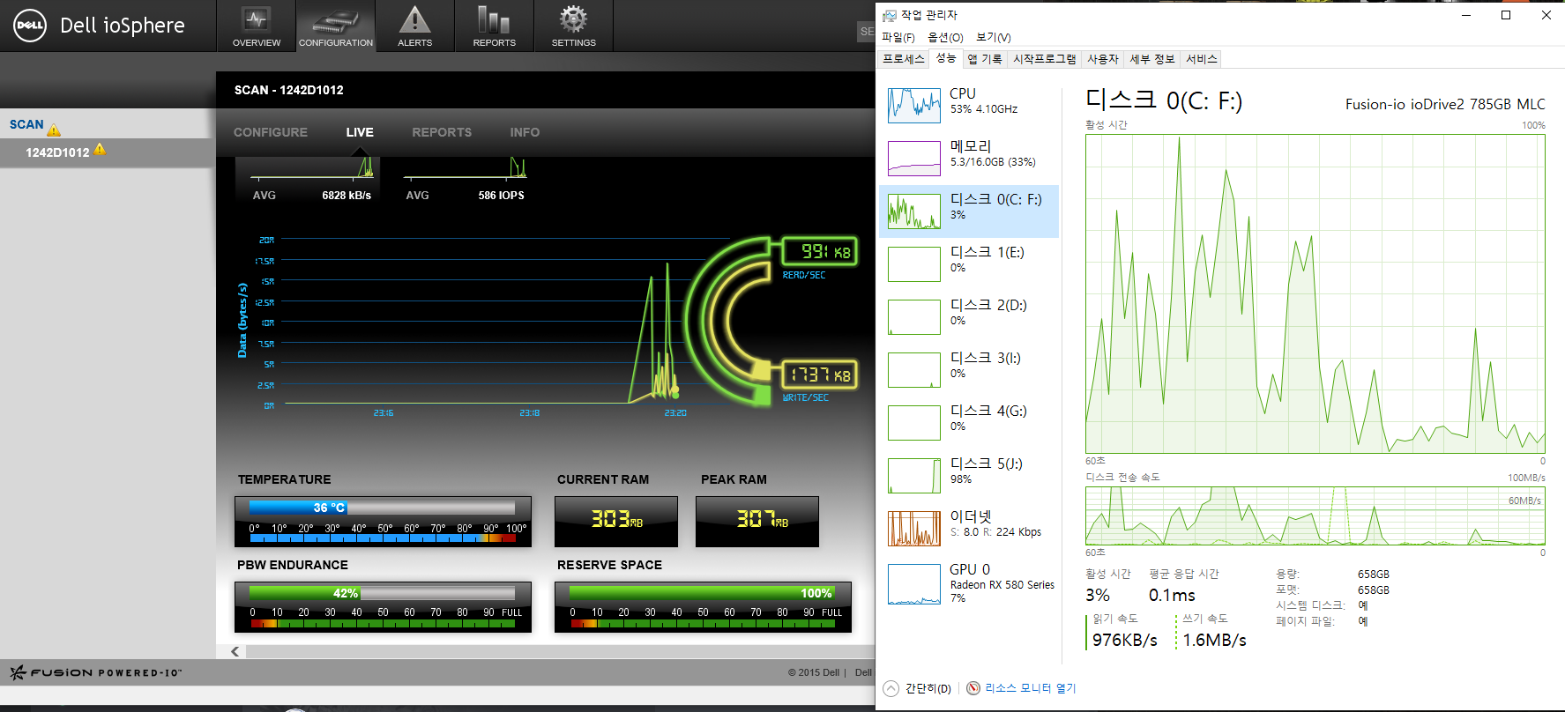Image resolution: width=1565 pixels, height=712 pixels.
Task: Select 디스크 3(I:) in sidebar
Action: click(969, 370)
